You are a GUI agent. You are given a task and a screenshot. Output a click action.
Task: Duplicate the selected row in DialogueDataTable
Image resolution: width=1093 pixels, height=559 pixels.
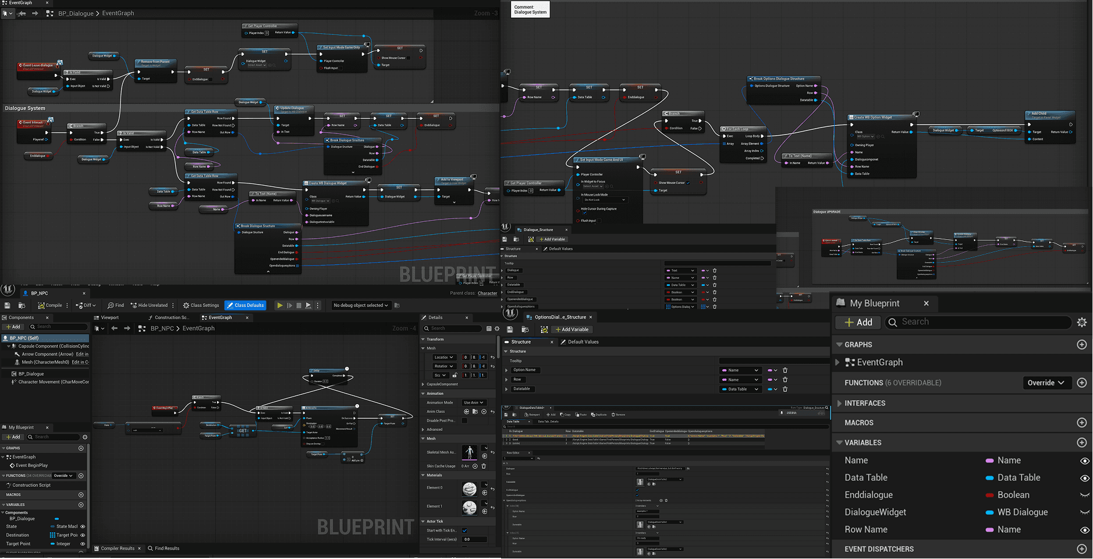(599, 415)
